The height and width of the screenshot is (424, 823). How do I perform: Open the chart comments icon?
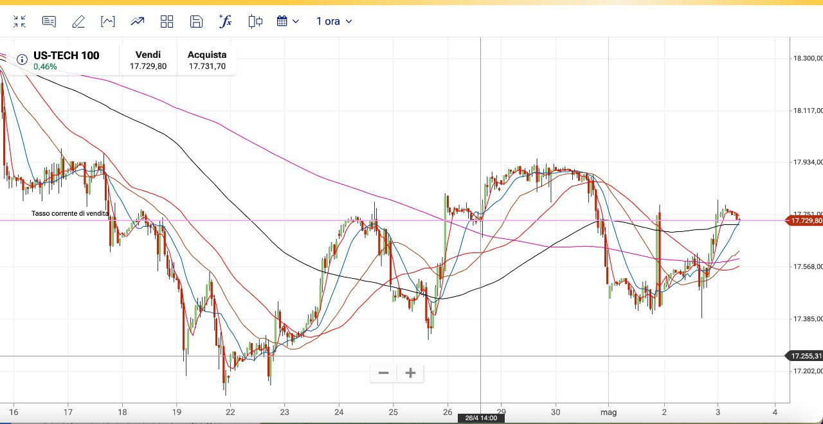click(x=49, y=22)
